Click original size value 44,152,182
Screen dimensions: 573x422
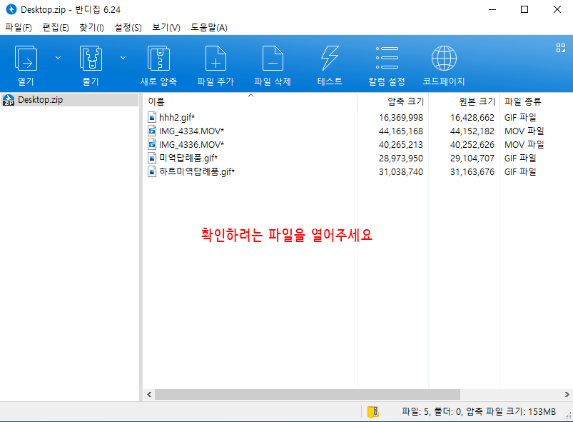(x=472, y=131)
